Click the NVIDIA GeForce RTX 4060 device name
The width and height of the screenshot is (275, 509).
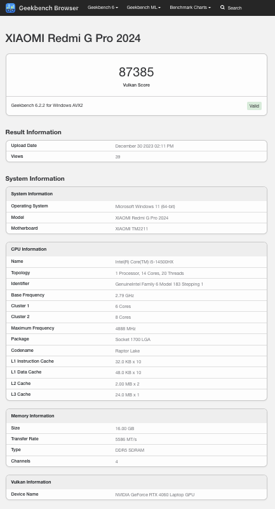tap(155, 495)
